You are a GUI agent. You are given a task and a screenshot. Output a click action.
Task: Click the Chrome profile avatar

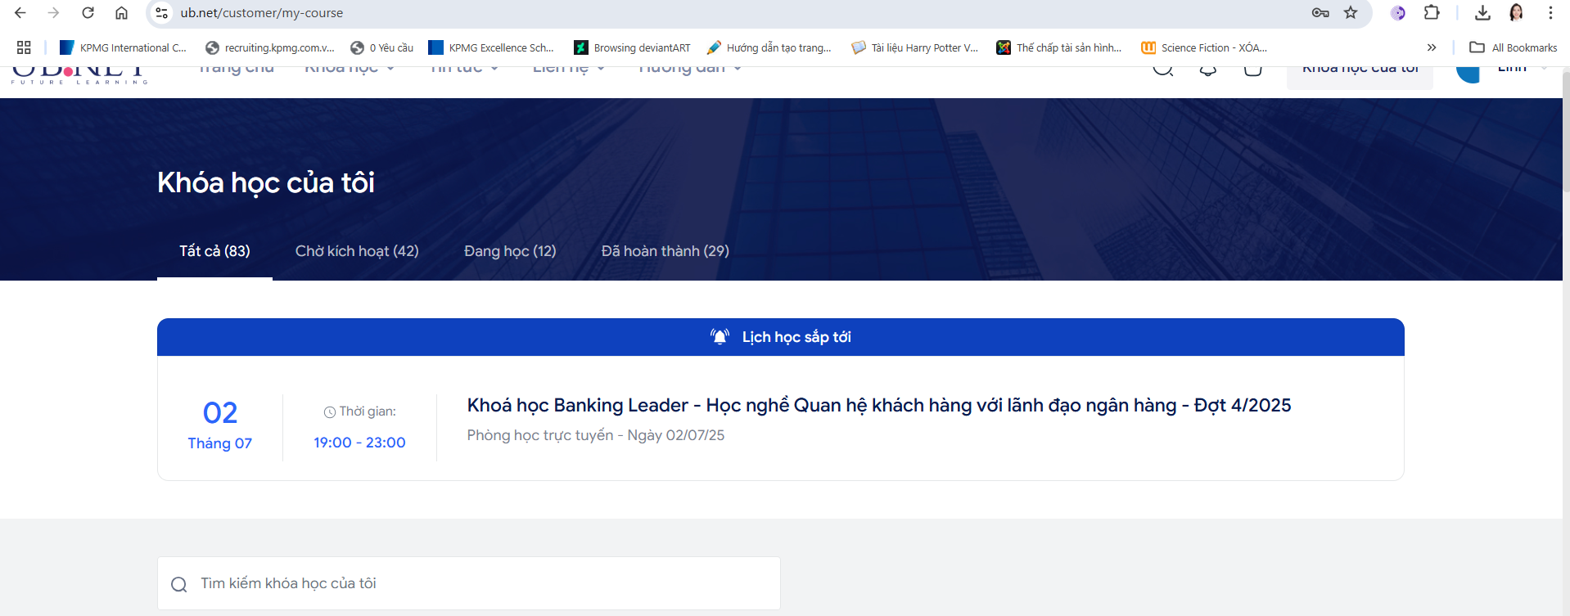[1516, 13]
